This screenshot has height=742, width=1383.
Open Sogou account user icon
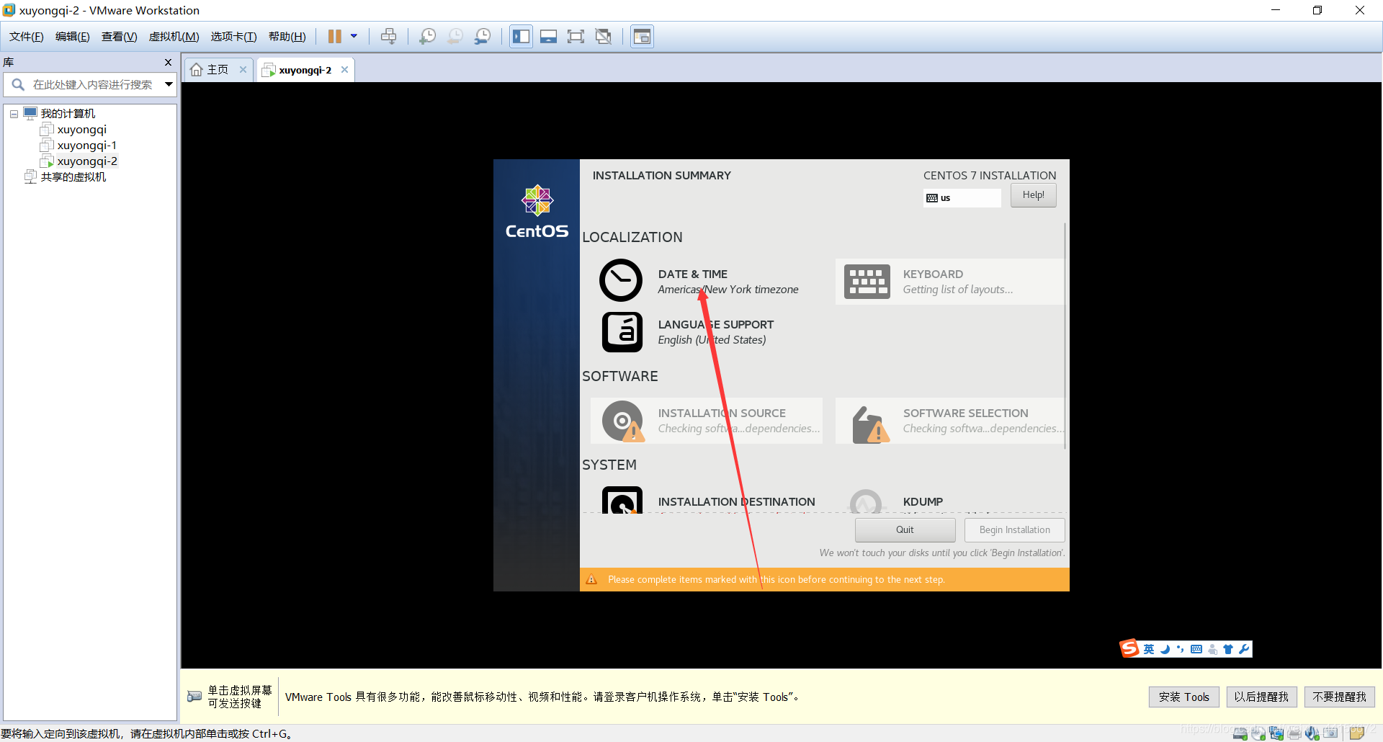(1213, 649)
